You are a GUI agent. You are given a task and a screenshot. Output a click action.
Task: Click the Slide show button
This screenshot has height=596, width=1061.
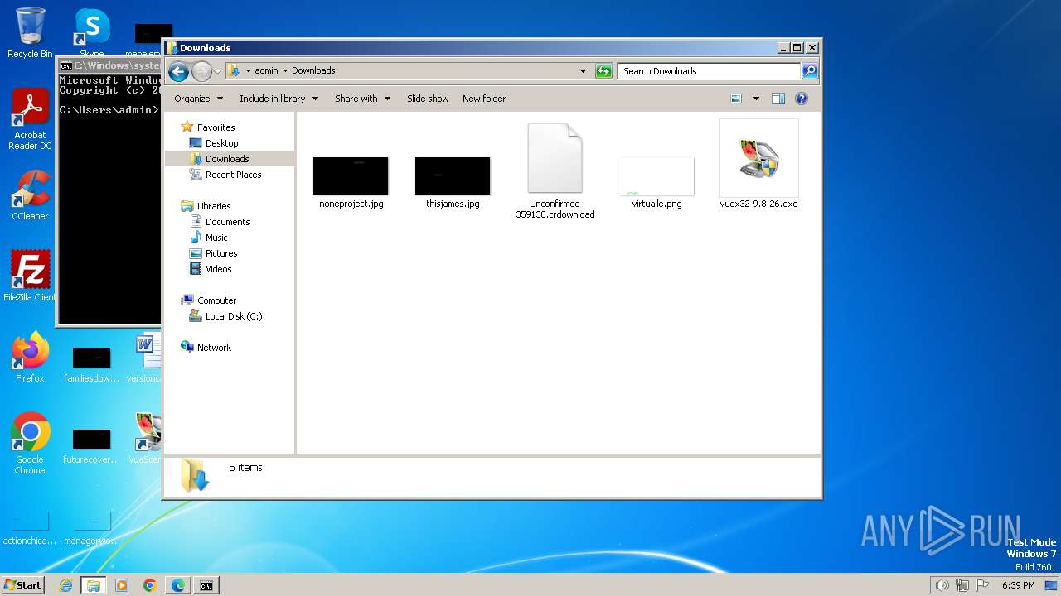(x=428, y=99)
